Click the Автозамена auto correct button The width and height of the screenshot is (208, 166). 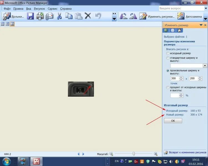pyautogui.click(x=190, y=16)
